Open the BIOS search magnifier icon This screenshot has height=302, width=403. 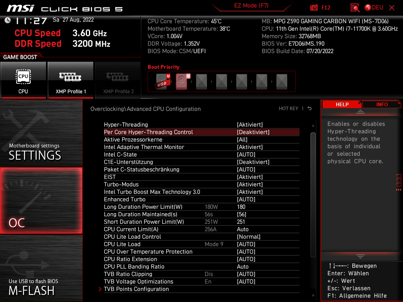point(355,8)
